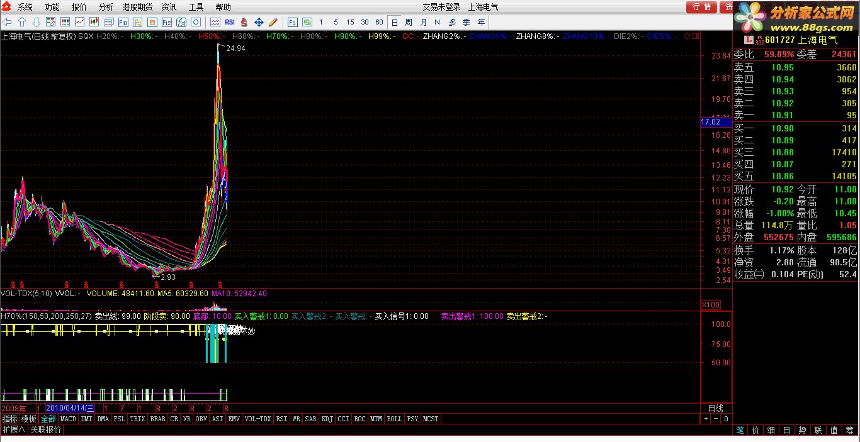This screenshot has width=860, height=442.
Task: Select the TRIX indicator tab
Action: point(137,419)
